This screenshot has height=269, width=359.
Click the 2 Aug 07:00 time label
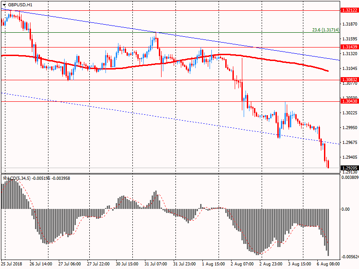point(241,265)
